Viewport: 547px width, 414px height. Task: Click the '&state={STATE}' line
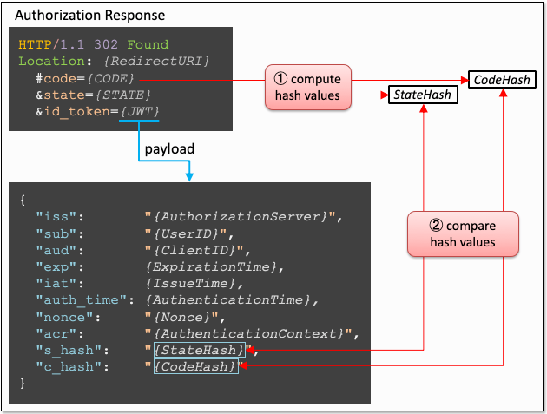[94, 95]
